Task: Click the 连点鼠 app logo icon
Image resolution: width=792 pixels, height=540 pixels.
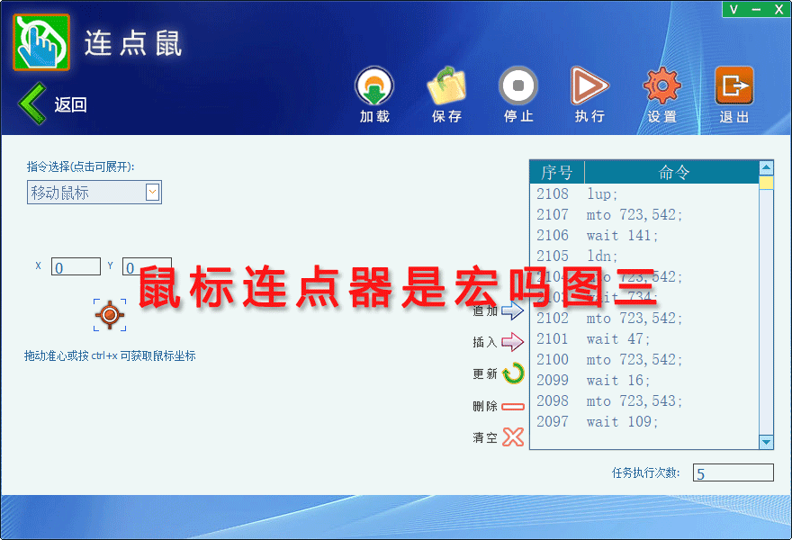Action: point(41,42)
